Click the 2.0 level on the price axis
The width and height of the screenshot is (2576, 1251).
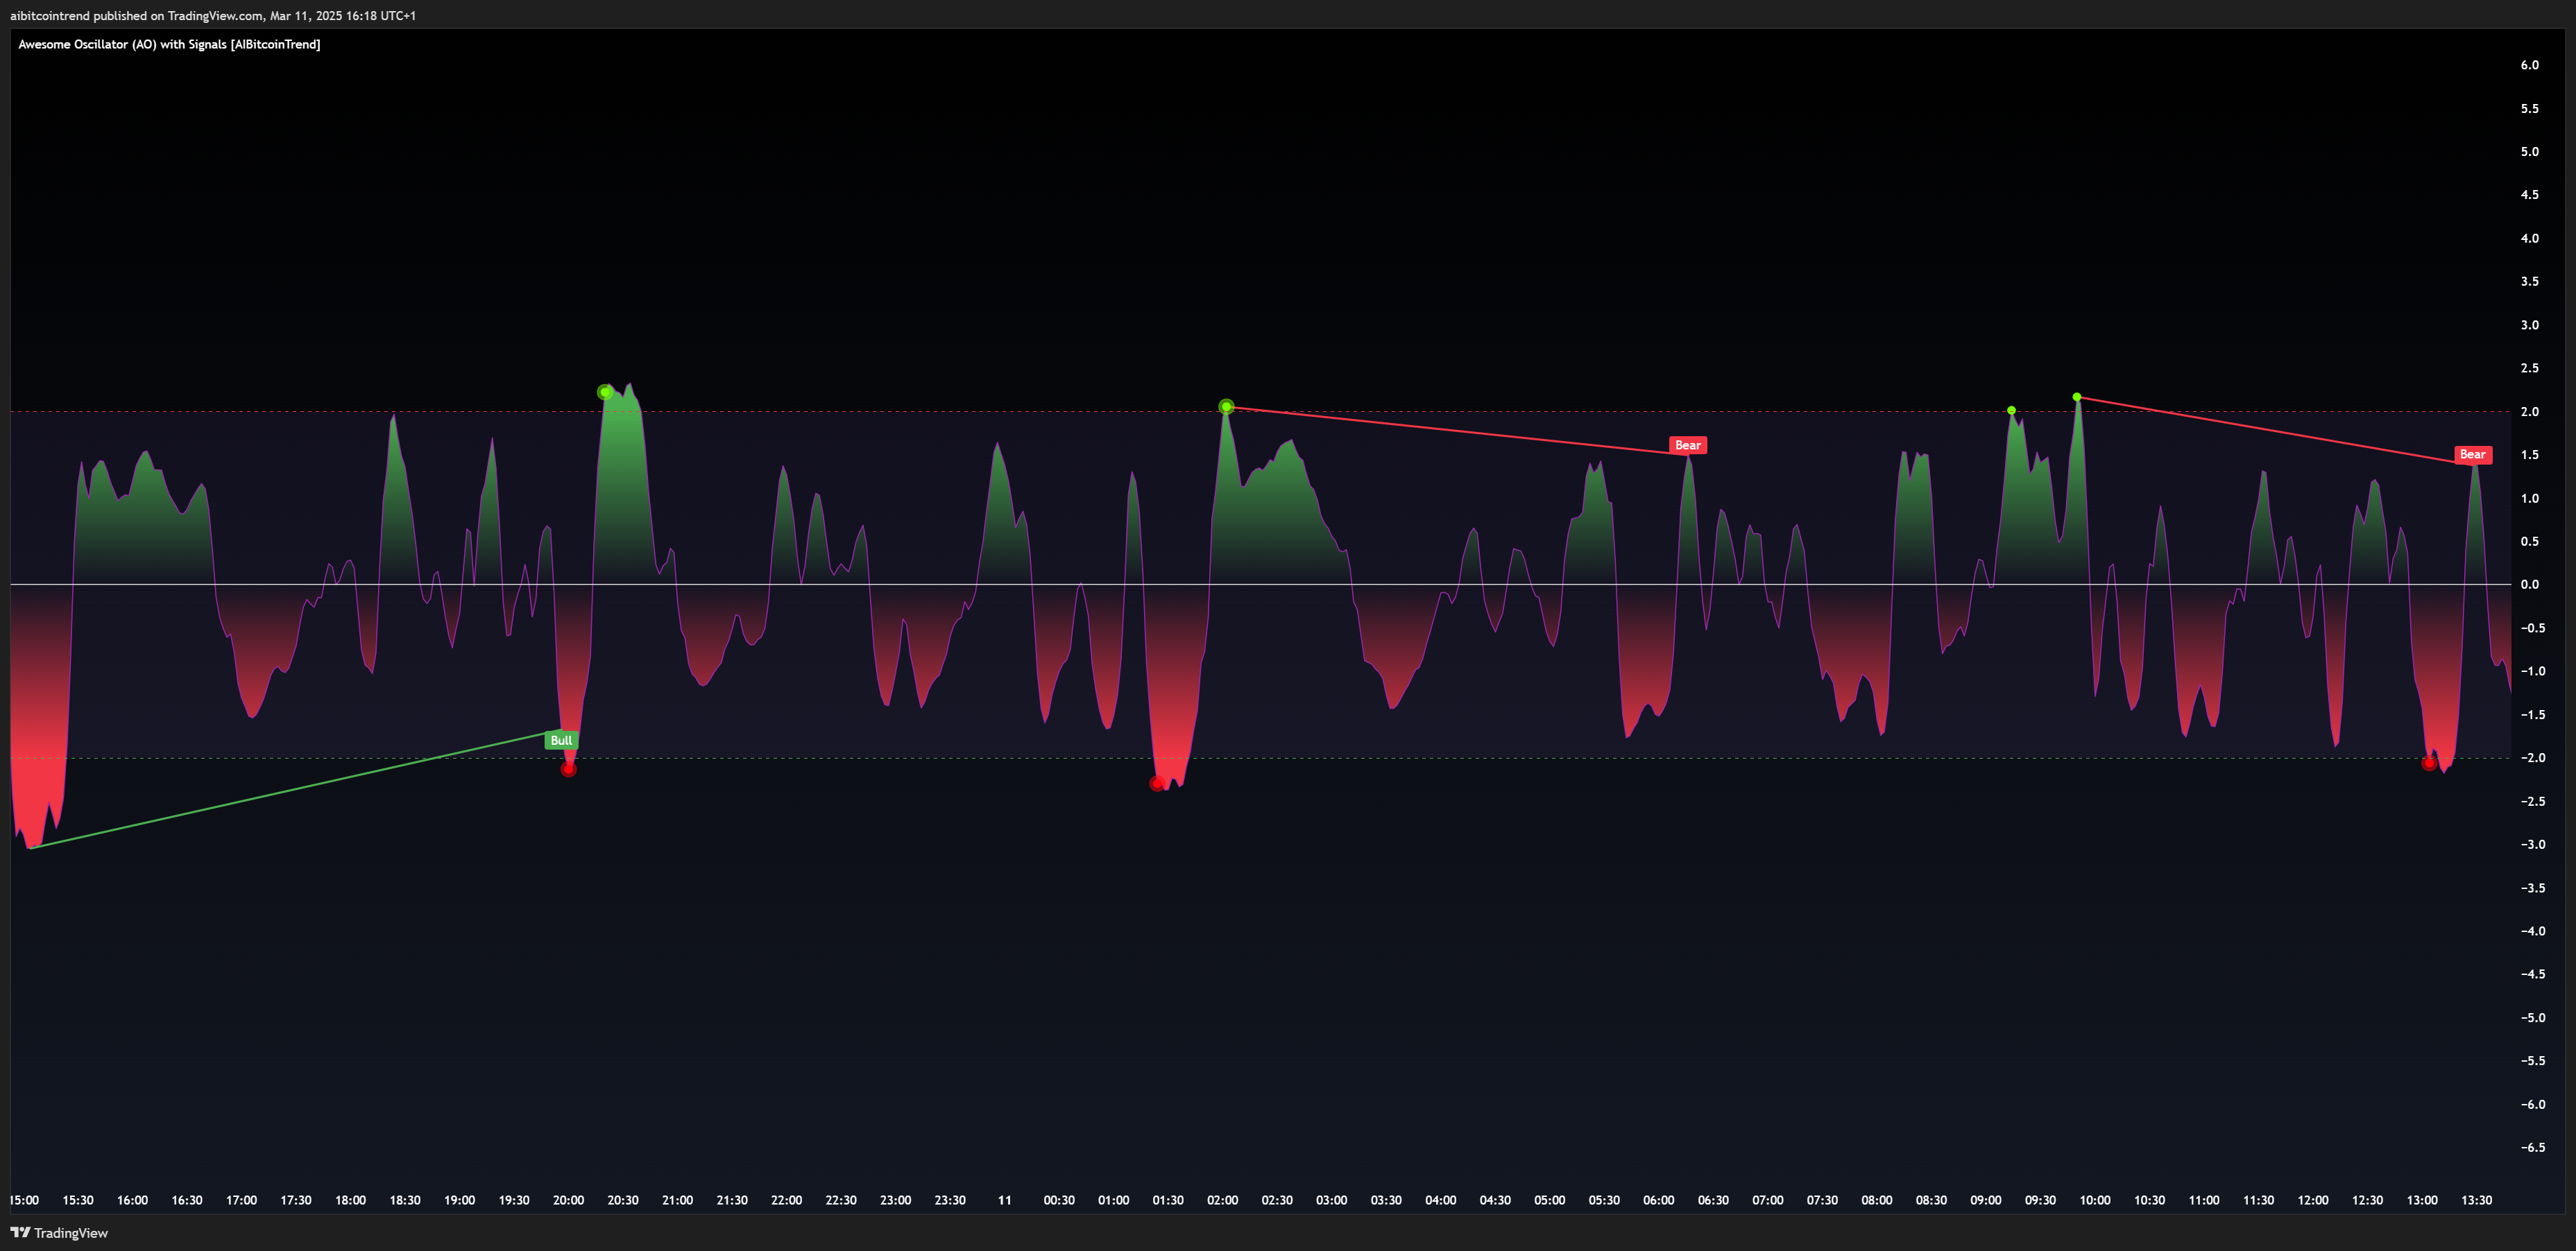2529,412
